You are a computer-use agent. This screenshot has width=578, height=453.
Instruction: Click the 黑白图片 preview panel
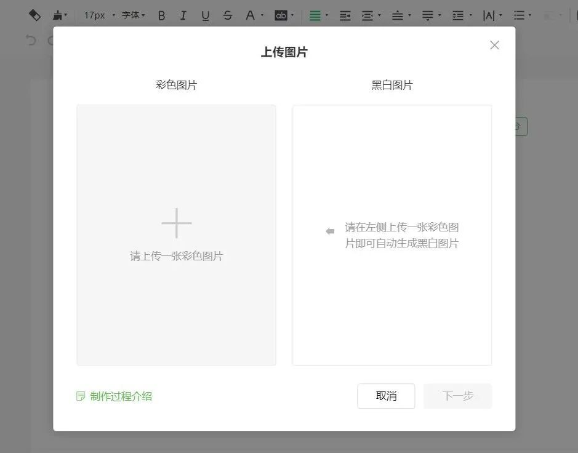392,235
